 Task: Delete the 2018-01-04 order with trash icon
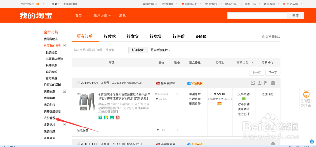273,83
